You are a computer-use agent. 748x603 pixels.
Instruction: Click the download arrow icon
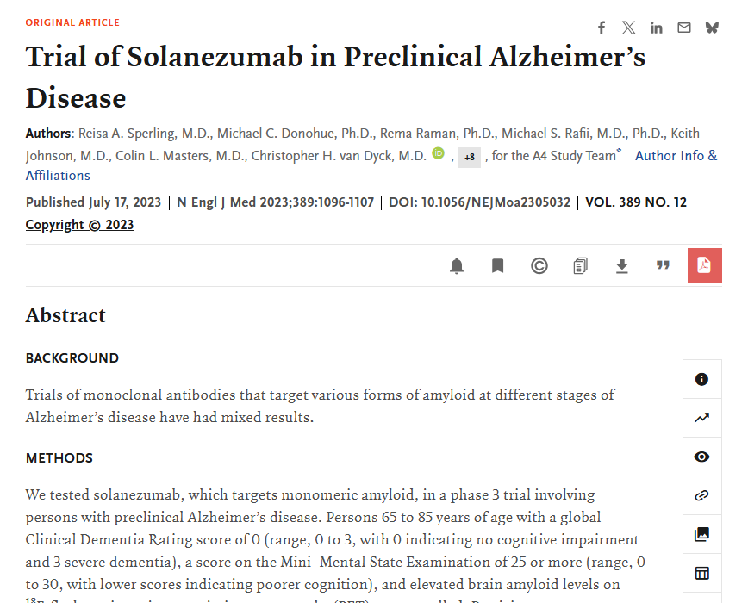click(621, 266)
